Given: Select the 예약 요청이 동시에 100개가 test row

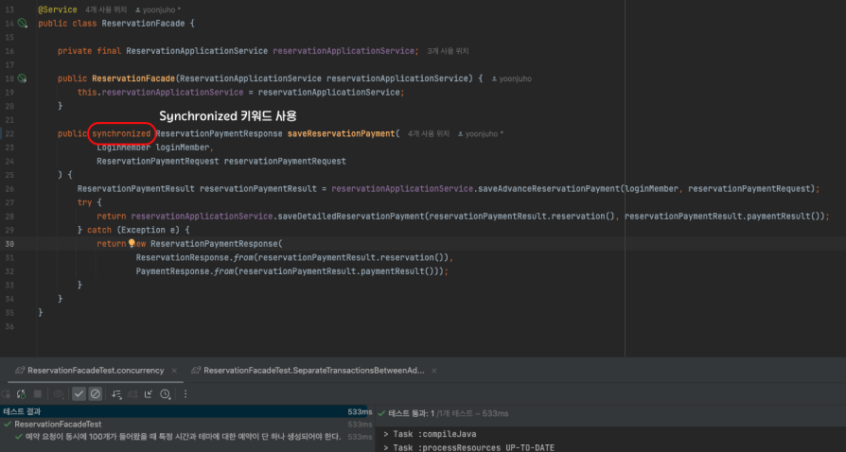Looking at the screenshot, I should (x=183, y=437).
